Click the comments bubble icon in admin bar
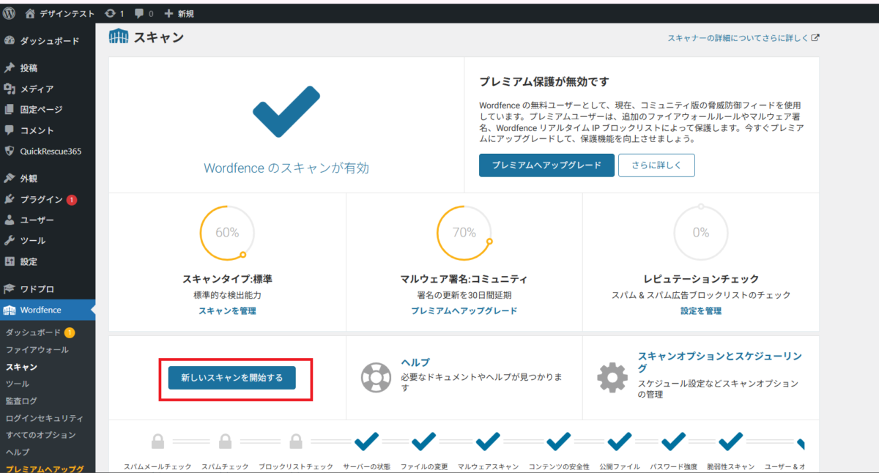Screen dimensions: 879x473 [139, 13]
